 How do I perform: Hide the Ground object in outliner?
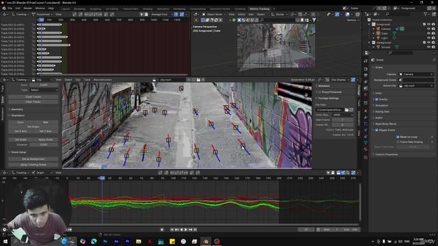[429, 47]
